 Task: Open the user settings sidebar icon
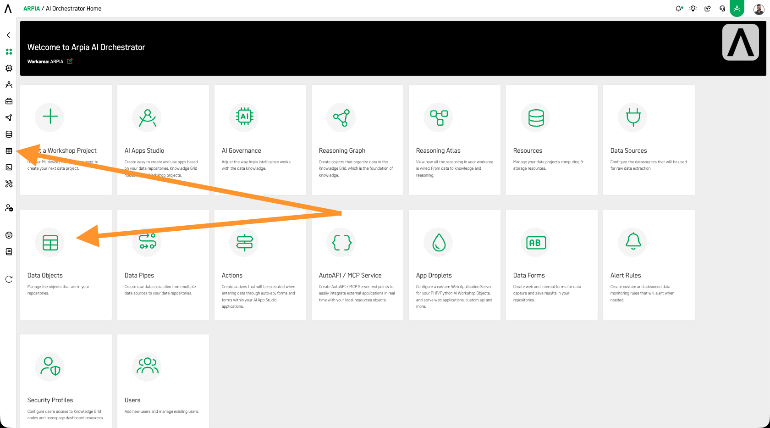tap(9, 208)
